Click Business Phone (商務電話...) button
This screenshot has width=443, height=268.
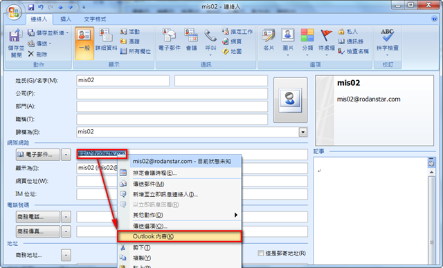[x=38, y=217]
